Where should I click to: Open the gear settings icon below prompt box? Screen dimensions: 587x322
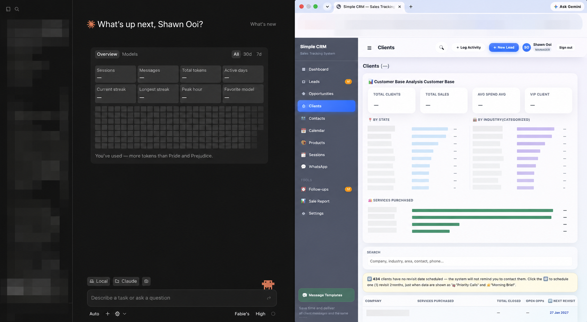point(118,314)
